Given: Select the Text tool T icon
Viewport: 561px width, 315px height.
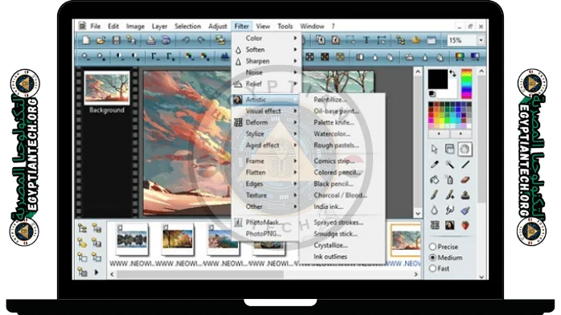Looking at the screenshot, I should (x=366, y=40).
